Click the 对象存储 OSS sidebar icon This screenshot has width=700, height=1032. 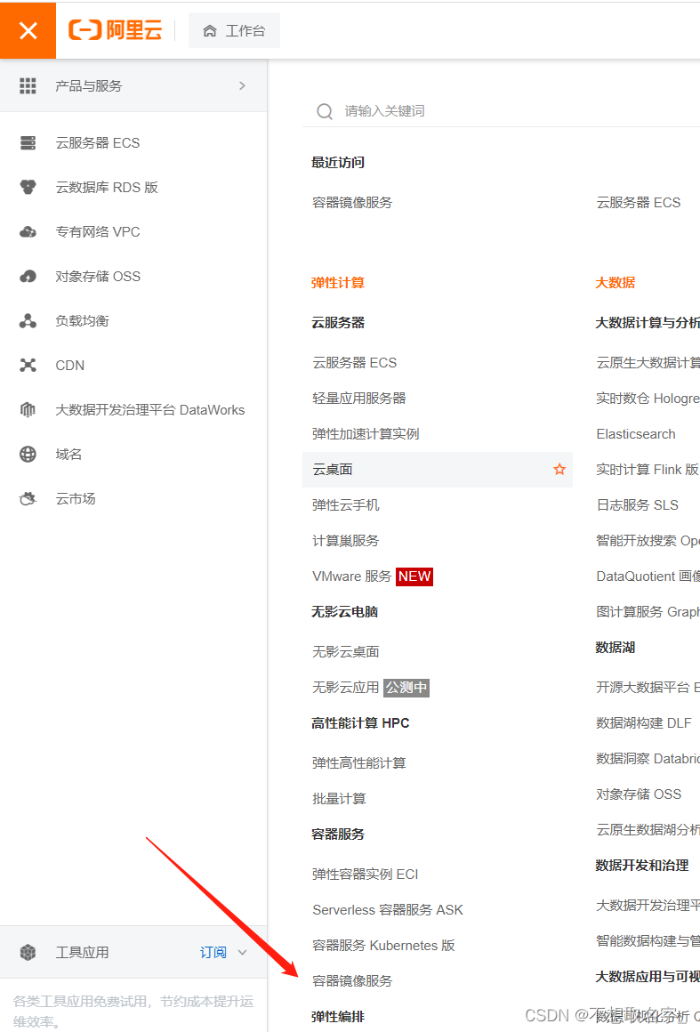tap(28, 277)
